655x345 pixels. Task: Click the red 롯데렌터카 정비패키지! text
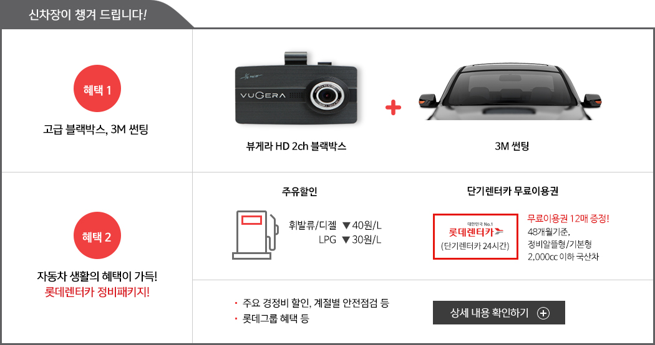[x=97, y=292]
